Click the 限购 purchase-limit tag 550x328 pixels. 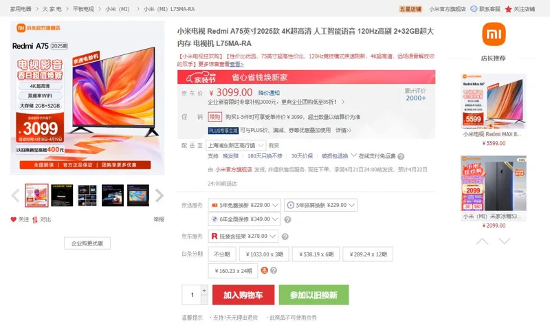pyautogui.click(x=215, y=117)
